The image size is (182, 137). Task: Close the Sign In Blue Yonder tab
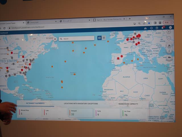point(124,19)
